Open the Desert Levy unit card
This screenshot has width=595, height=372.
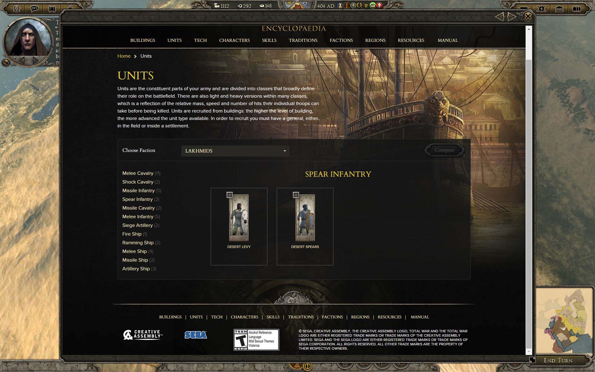click(x=239, y=227)
